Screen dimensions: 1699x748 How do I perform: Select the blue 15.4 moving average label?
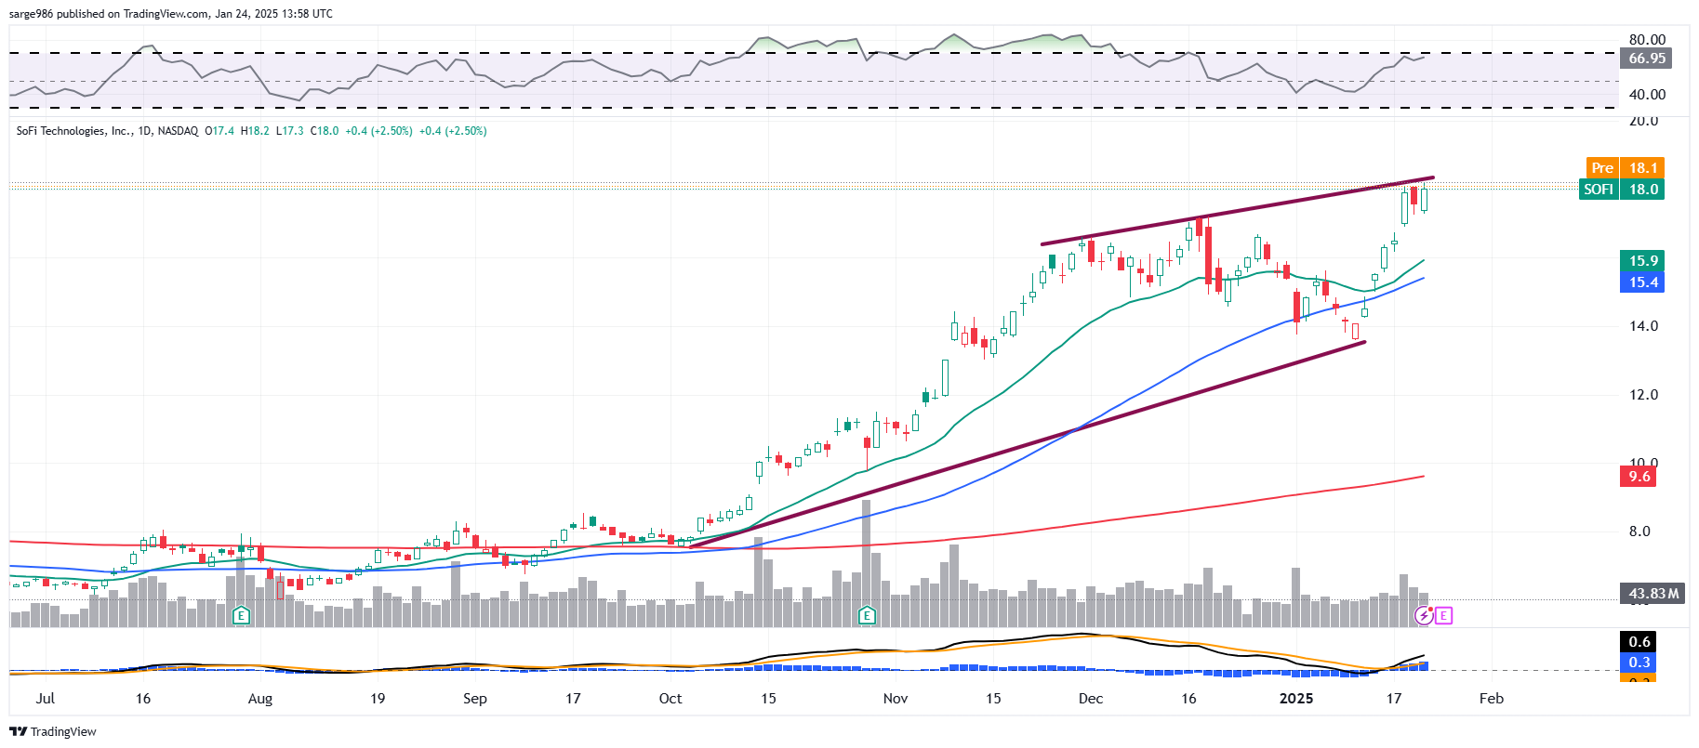pyautogui.click(x=1642, y=282)
